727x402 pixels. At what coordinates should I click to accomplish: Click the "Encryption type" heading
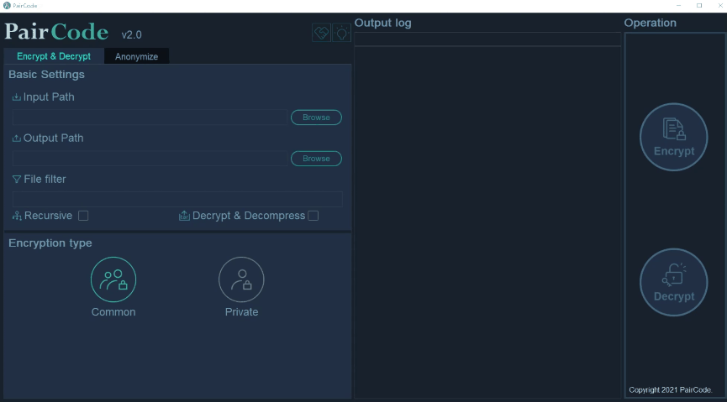[x=50, y=243]
